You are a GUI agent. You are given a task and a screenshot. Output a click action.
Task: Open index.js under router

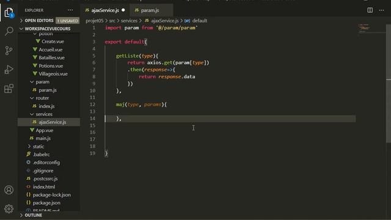click(46, 106)
